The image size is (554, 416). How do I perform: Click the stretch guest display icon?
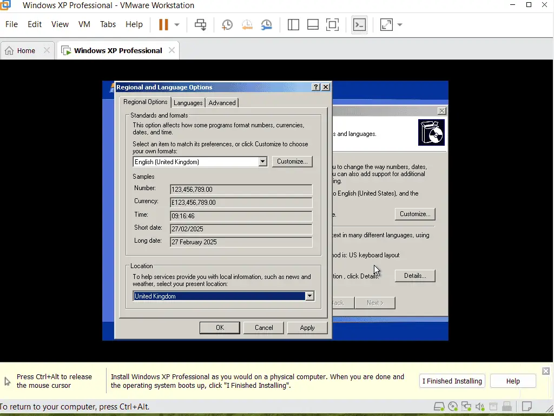pos(386,24)
